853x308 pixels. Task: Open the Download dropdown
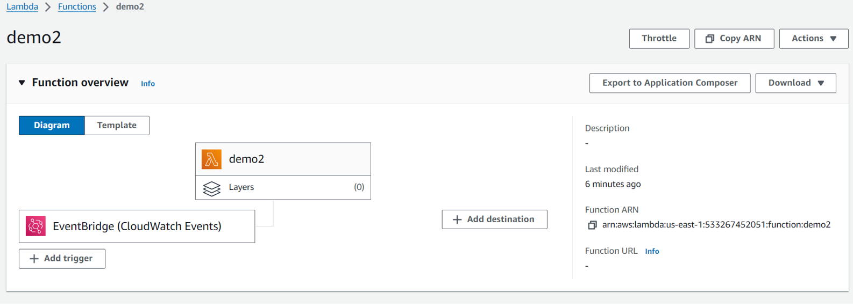pyautogui.click(x=795, y=83)
